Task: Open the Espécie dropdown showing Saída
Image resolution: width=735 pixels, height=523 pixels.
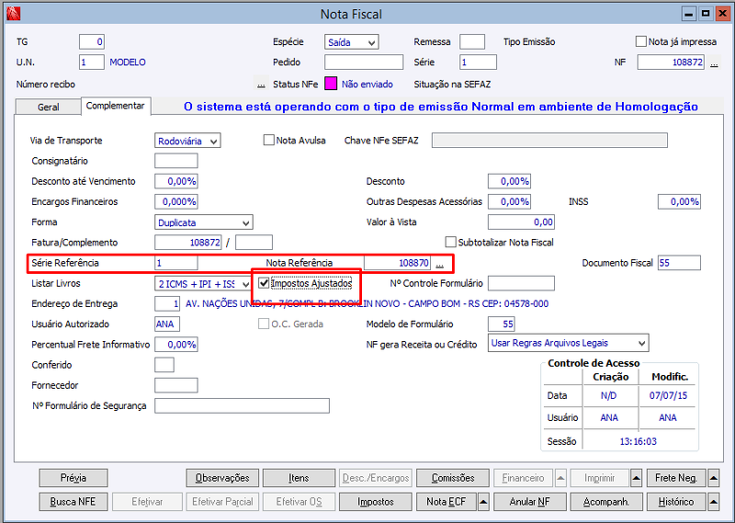Action: (x=352, y=42)
